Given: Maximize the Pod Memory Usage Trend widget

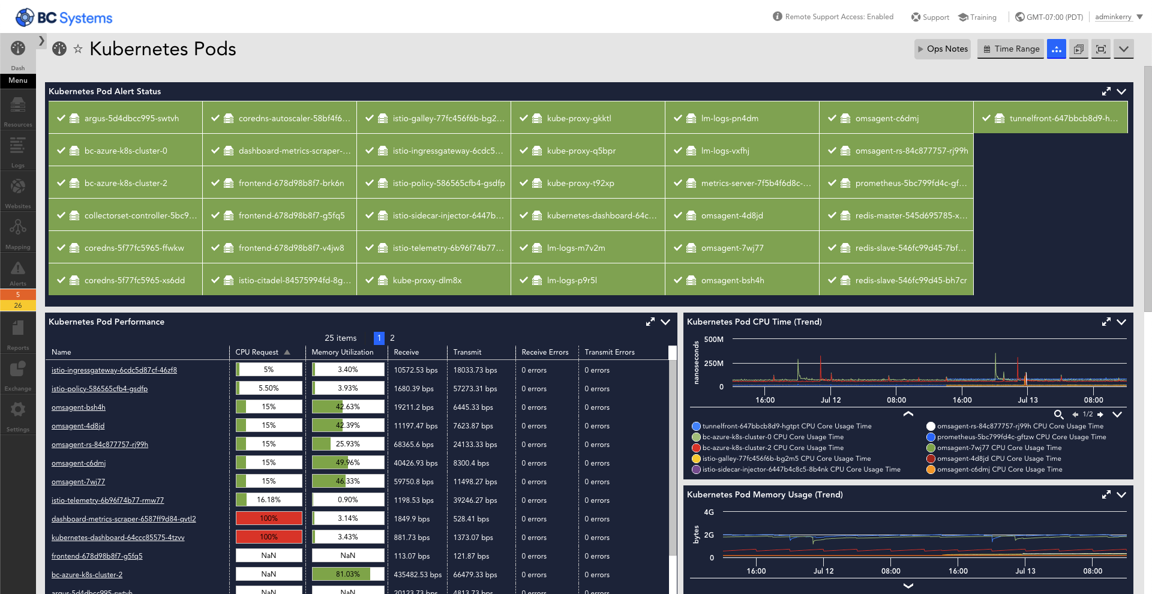Looking at the screenshot, I should [1106, 494].
